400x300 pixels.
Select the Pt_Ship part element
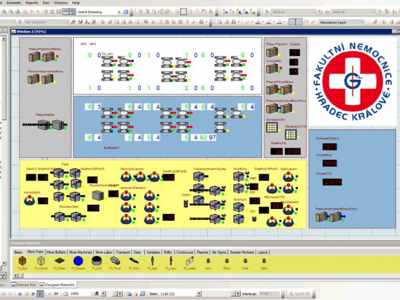coord(134,261)
